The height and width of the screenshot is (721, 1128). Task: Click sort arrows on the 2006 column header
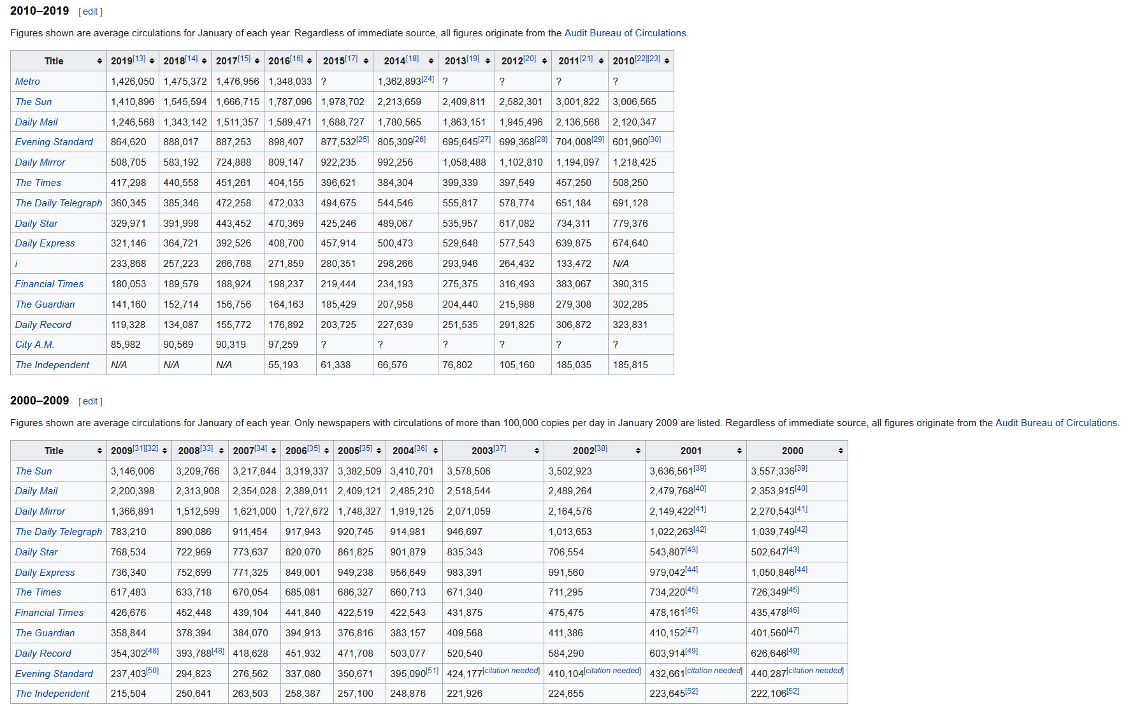tap(326, 451)
